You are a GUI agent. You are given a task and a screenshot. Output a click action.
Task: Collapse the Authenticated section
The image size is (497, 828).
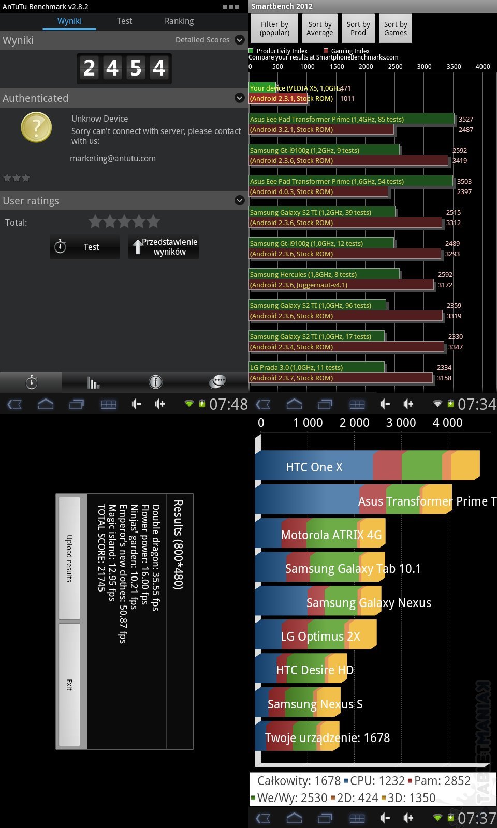tap(239, 98)
